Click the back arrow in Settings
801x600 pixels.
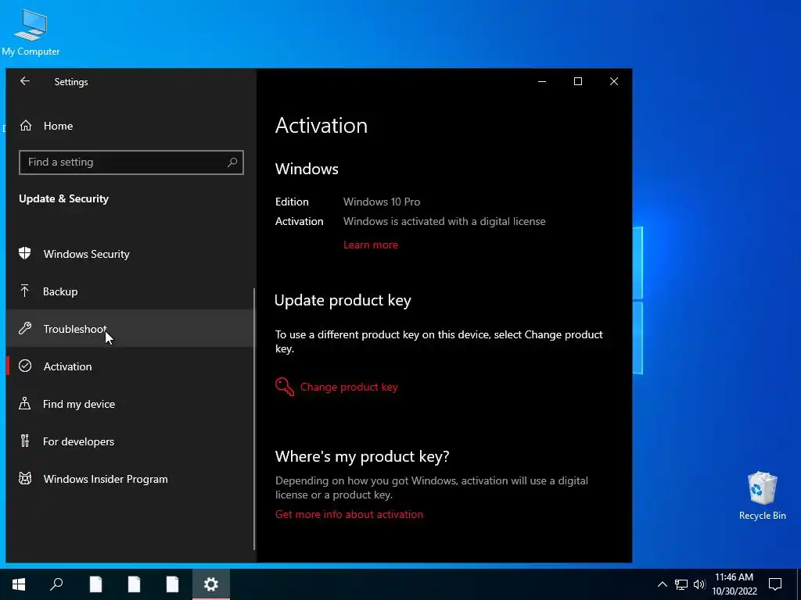pyautogui.click(x=24, y=81)
